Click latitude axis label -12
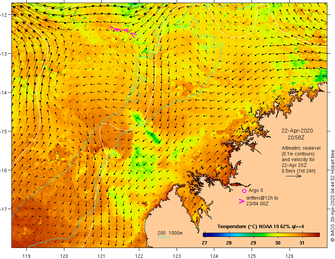 click(x=4, y=15)
